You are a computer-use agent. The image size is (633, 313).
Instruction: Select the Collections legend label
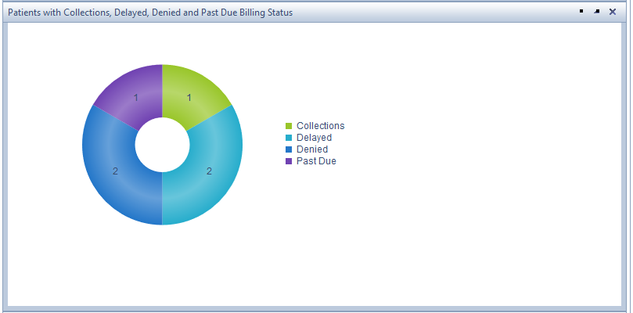tap(321, 126)
